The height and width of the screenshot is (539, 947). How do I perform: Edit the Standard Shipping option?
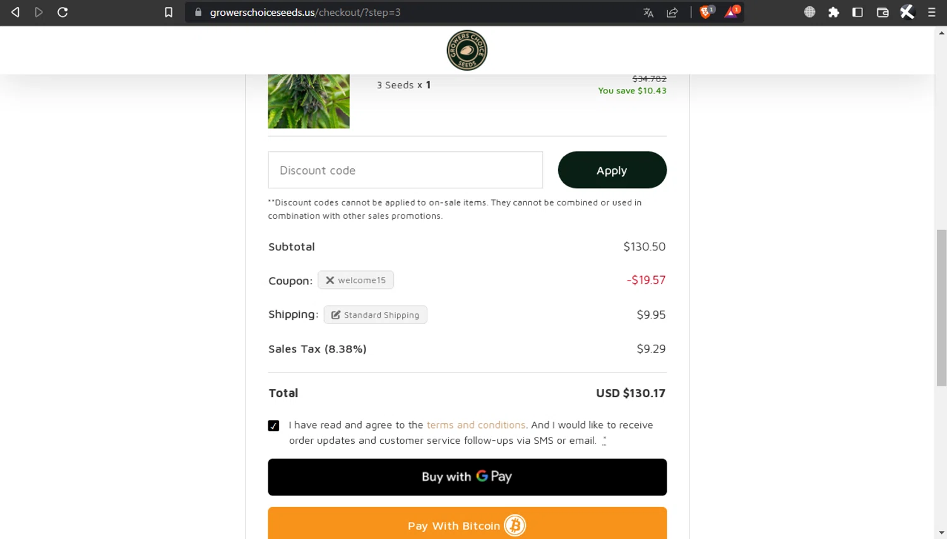pos(376,315)
